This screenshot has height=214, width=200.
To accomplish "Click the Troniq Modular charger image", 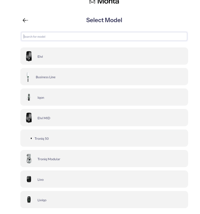I will coord(29,159).
